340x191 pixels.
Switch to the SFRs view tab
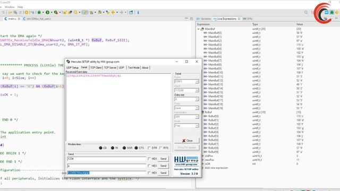point(248,19)
